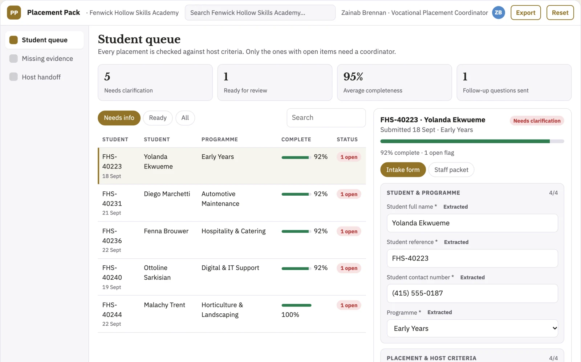Edit the Student contact number field
Image resolution: width=581 pixels, height=362 pixels.
(x=472, y=293)
